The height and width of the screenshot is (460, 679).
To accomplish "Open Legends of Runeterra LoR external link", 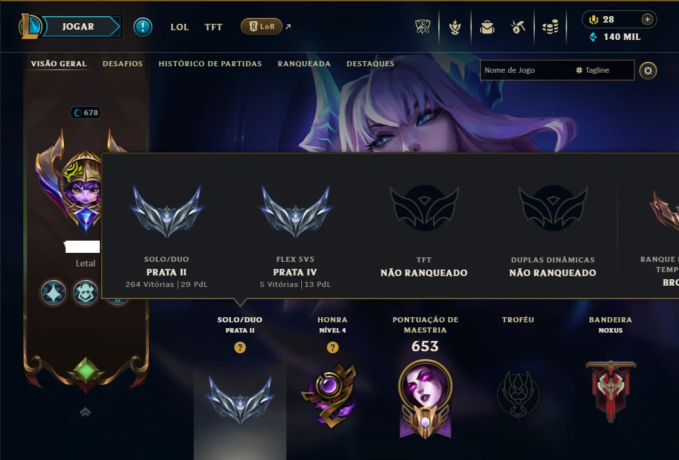I will coord(261,26).
